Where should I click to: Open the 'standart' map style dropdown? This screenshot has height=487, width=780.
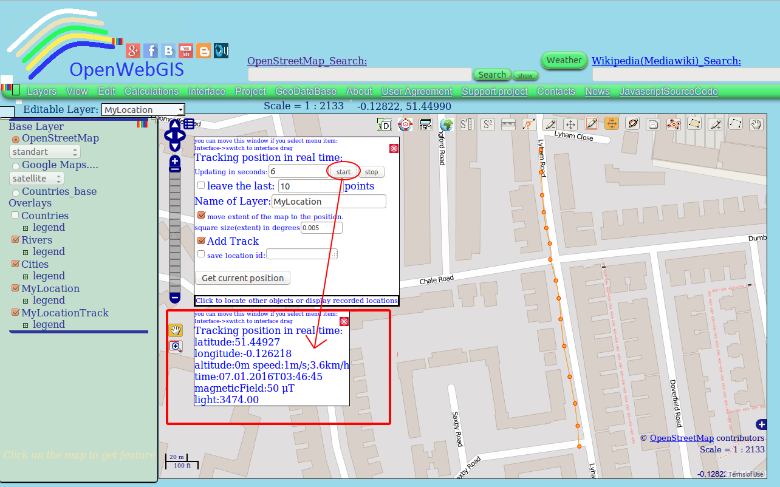pyautogui.click(x=46, y=152)
